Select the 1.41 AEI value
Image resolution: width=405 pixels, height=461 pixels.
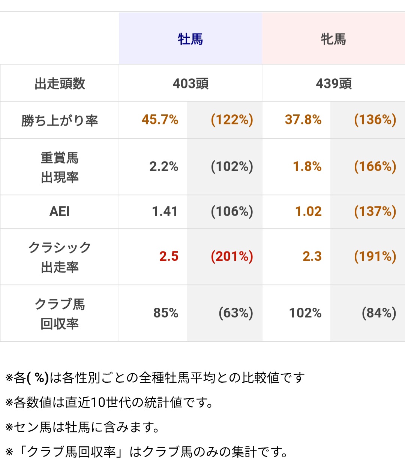pyautogui.click(x=165, y=212)
